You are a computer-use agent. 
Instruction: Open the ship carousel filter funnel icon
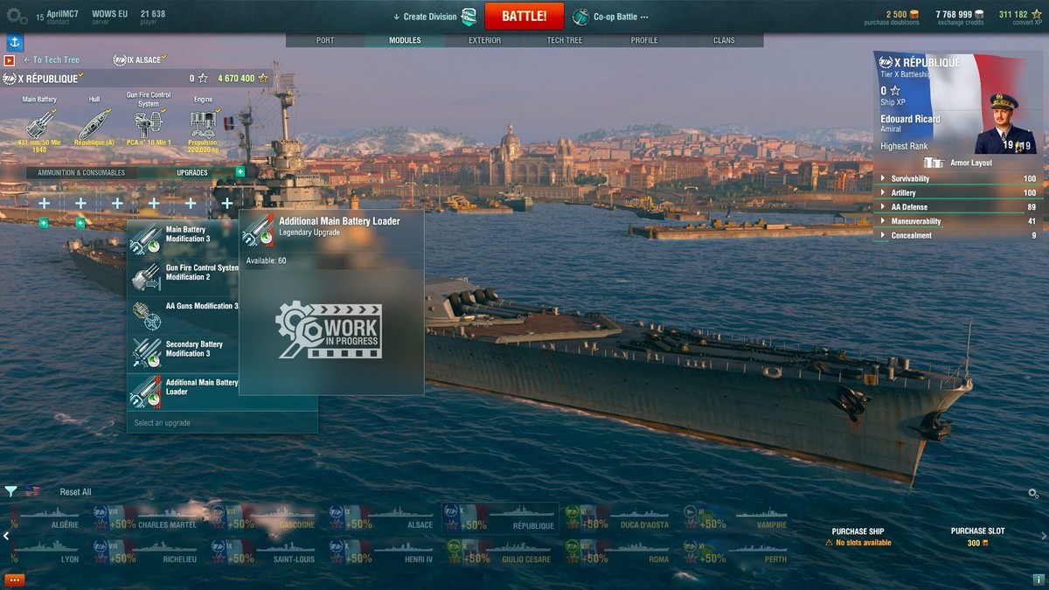coord(10,491)
